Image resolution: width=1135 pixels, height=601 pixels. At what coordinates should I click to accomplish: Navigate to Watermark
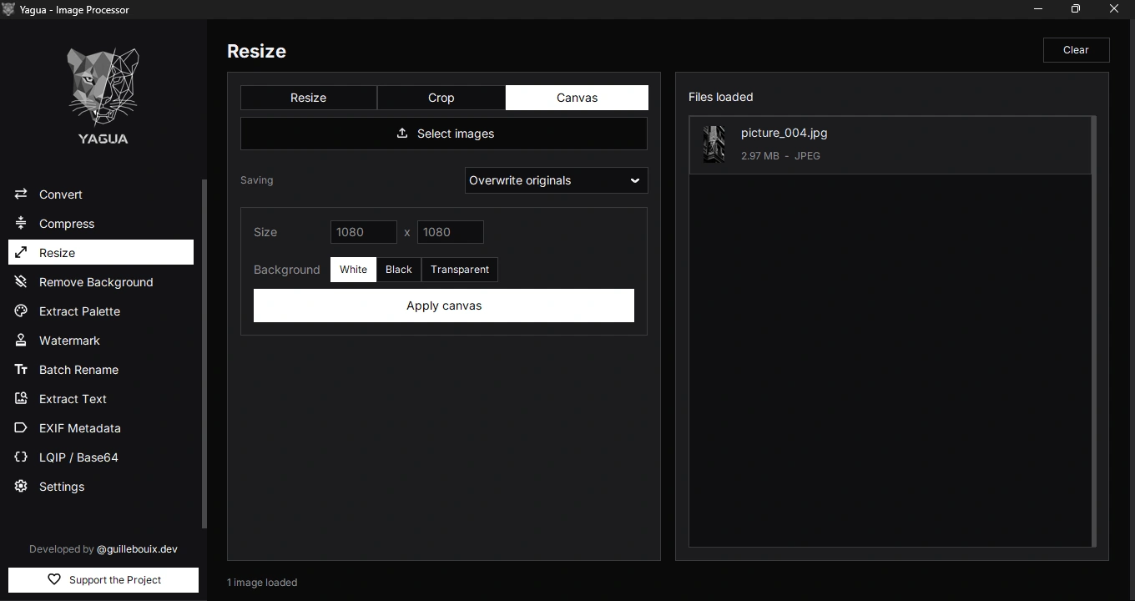click(x=101, y=340)
